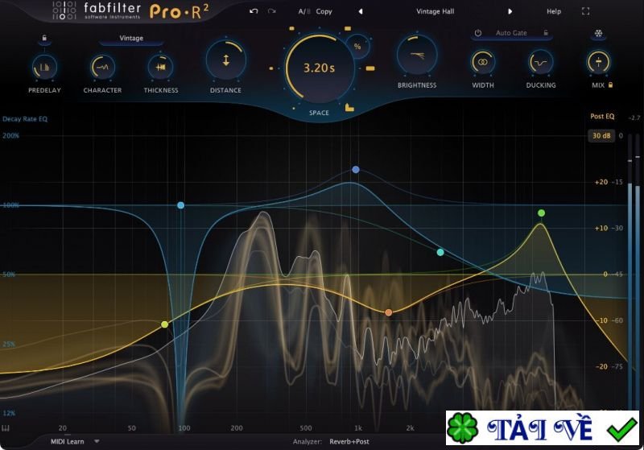Click the Redo arrow icon
Screen dimensions: 644x450
[272, 11]
